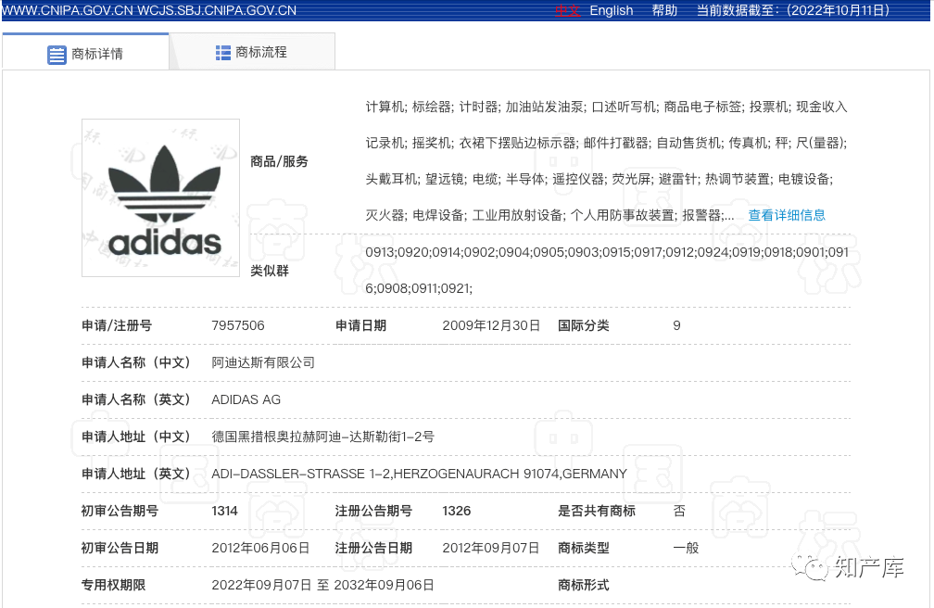Select the 商标详情 tab label

click(97, 54)
